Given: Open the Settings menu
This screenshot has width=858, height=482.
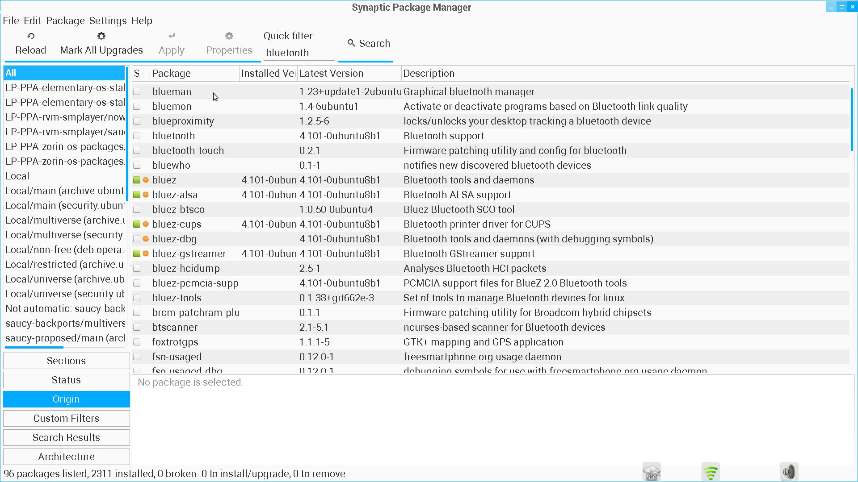Looking at the screenshot, I should (x=108, y=21).
